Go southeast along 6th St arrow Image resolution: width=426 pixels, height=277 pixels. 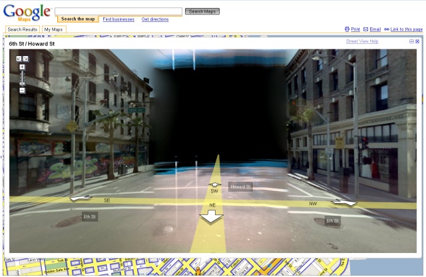[x=81, y=198]
